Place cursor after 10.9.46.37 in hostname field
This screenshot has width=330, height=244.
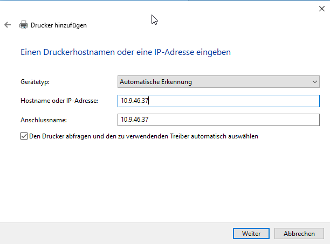(x=148, y=101)
